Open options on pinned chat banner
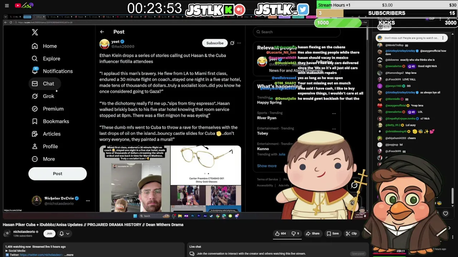Image resolution: width=458 pixels, height=257 pixels. click(x=443, y=38)
